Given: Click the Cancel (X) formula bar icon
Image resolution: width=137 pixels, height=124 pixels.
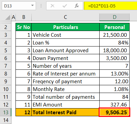Looking at the screenshot, I should pyautogui.click(x=53, y=6).
